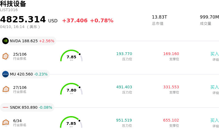Screen dimensions: 219x133
Task: Click NVDA 买入 rating link
Action: coord(214,54)
